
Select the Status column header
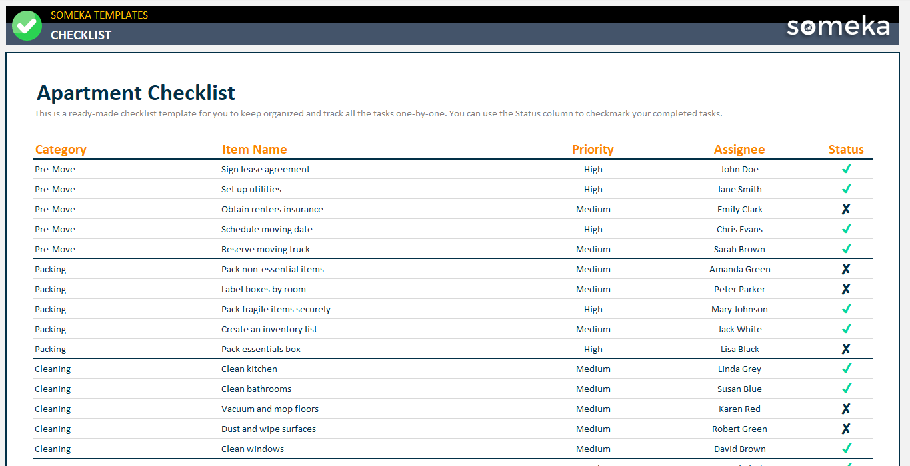846,150
